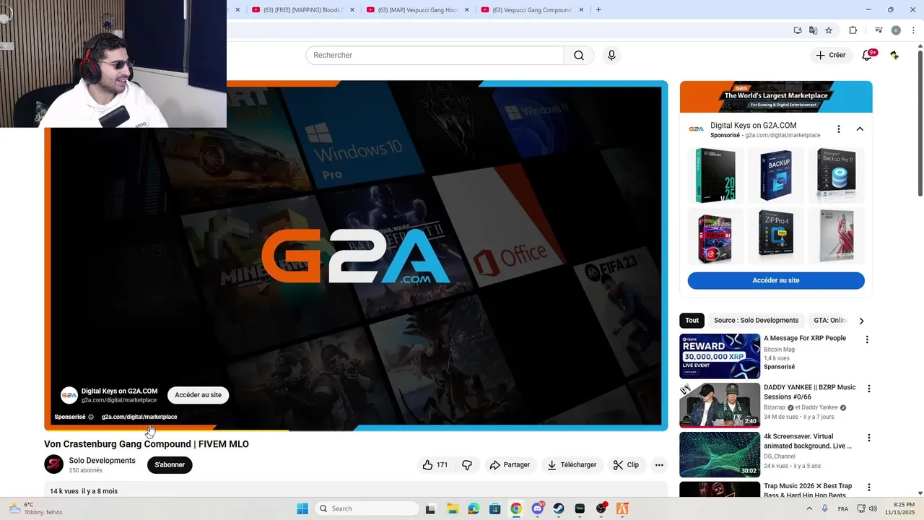Start voice search with the microphone icon
Viewport: 924px width, 520px height.
click(611, 56)
